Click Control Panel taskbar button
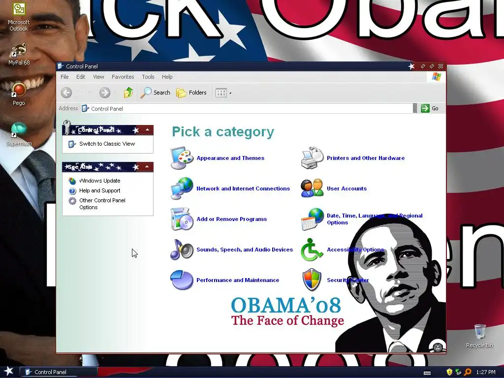 (x=59, y=372)
